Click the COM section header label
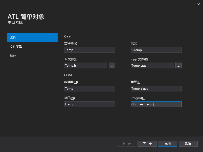Screen dimensions: 203x152 [68, 75]
